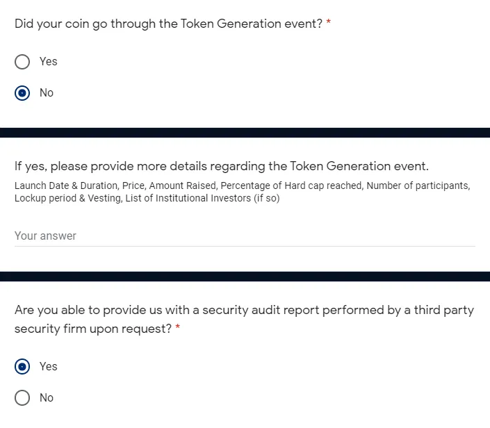Choose No radio circle for security audit report

pos(22,398)
